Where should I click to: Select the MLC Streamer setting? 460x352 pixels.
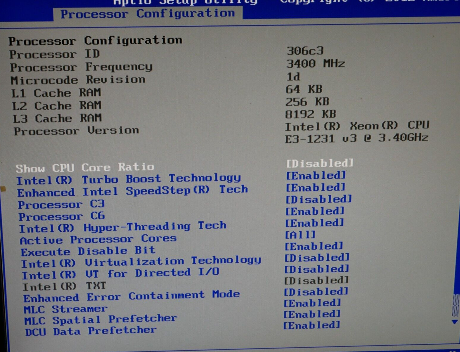(65, 309)
